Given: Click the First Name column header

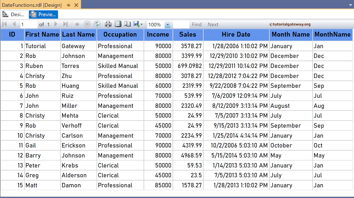Looking at the screenshot, I should point(42,35).
